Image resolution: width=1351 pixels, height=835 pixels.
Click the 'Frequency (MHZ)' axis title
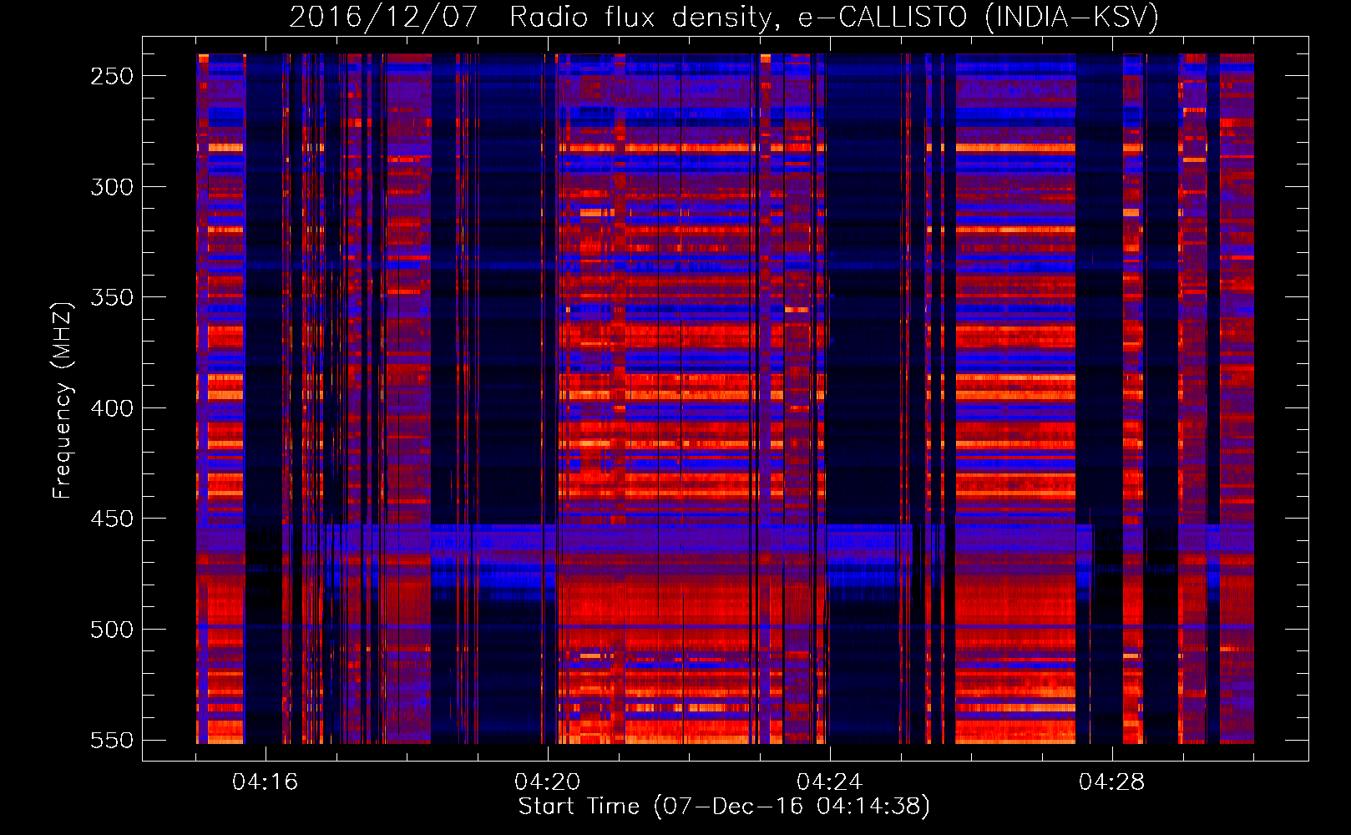click(63, 400)
